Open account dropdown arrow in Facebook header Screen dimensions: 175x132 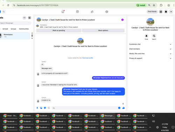[x=171, y=12]
